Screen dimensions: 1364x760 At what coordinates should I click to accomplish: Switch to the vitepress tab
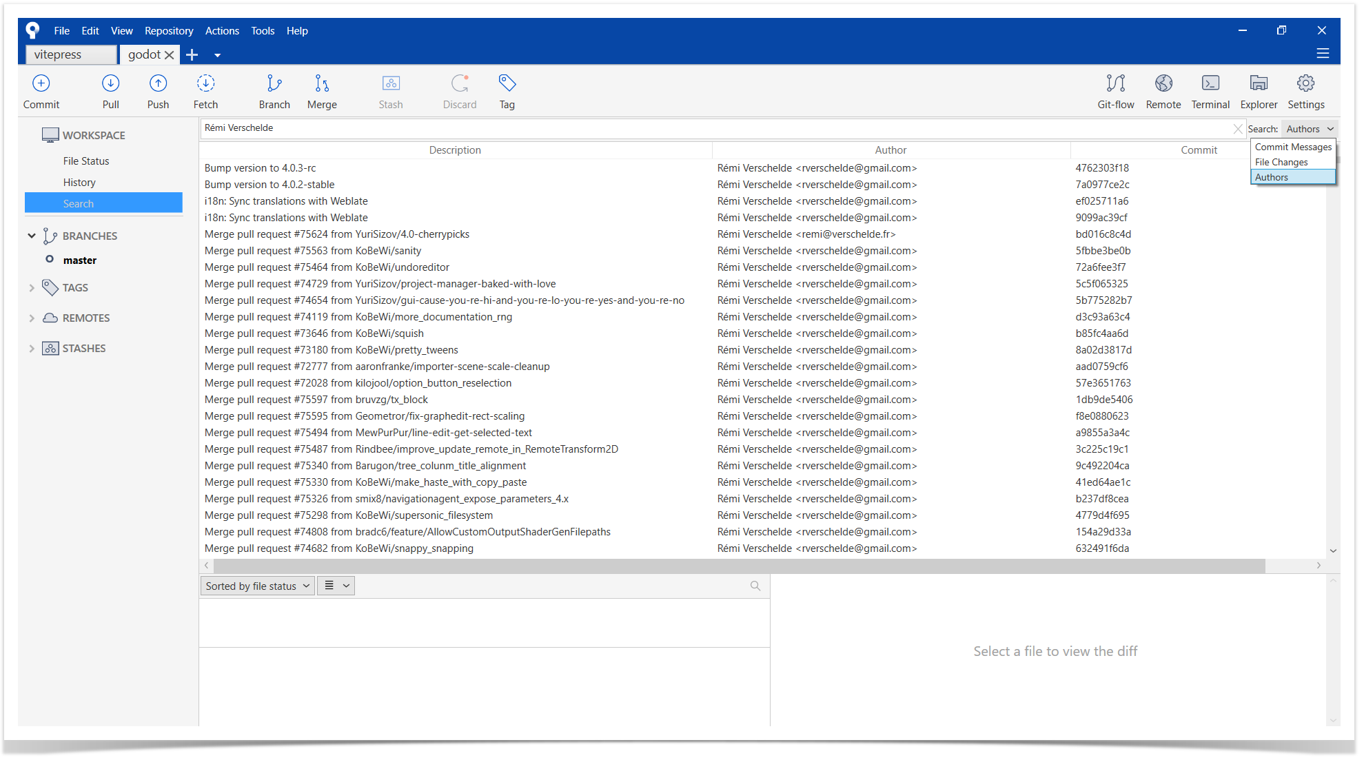click(71, 54)
